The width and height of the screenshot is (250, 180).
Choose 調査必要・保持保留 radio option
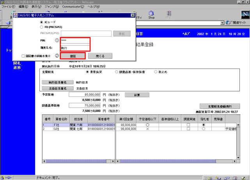pos(117,72)
